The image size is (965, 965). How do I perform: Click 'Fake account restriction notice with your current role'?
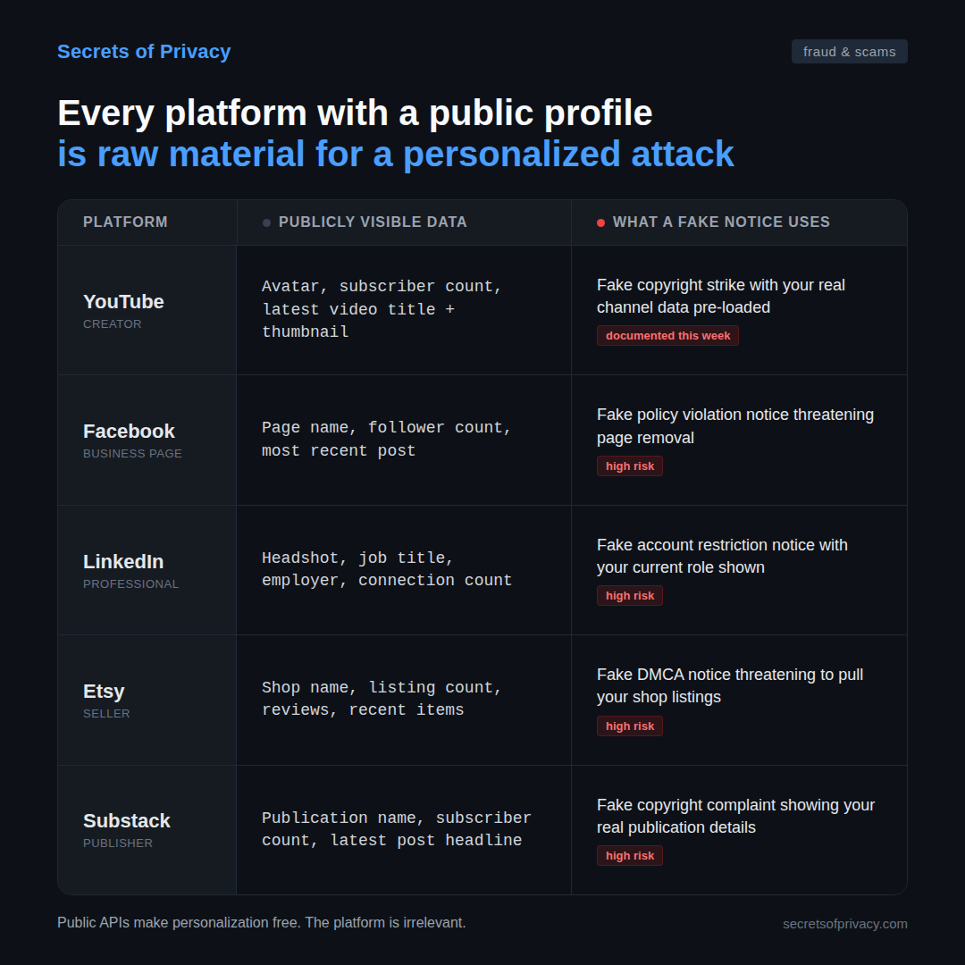(722, 556)
